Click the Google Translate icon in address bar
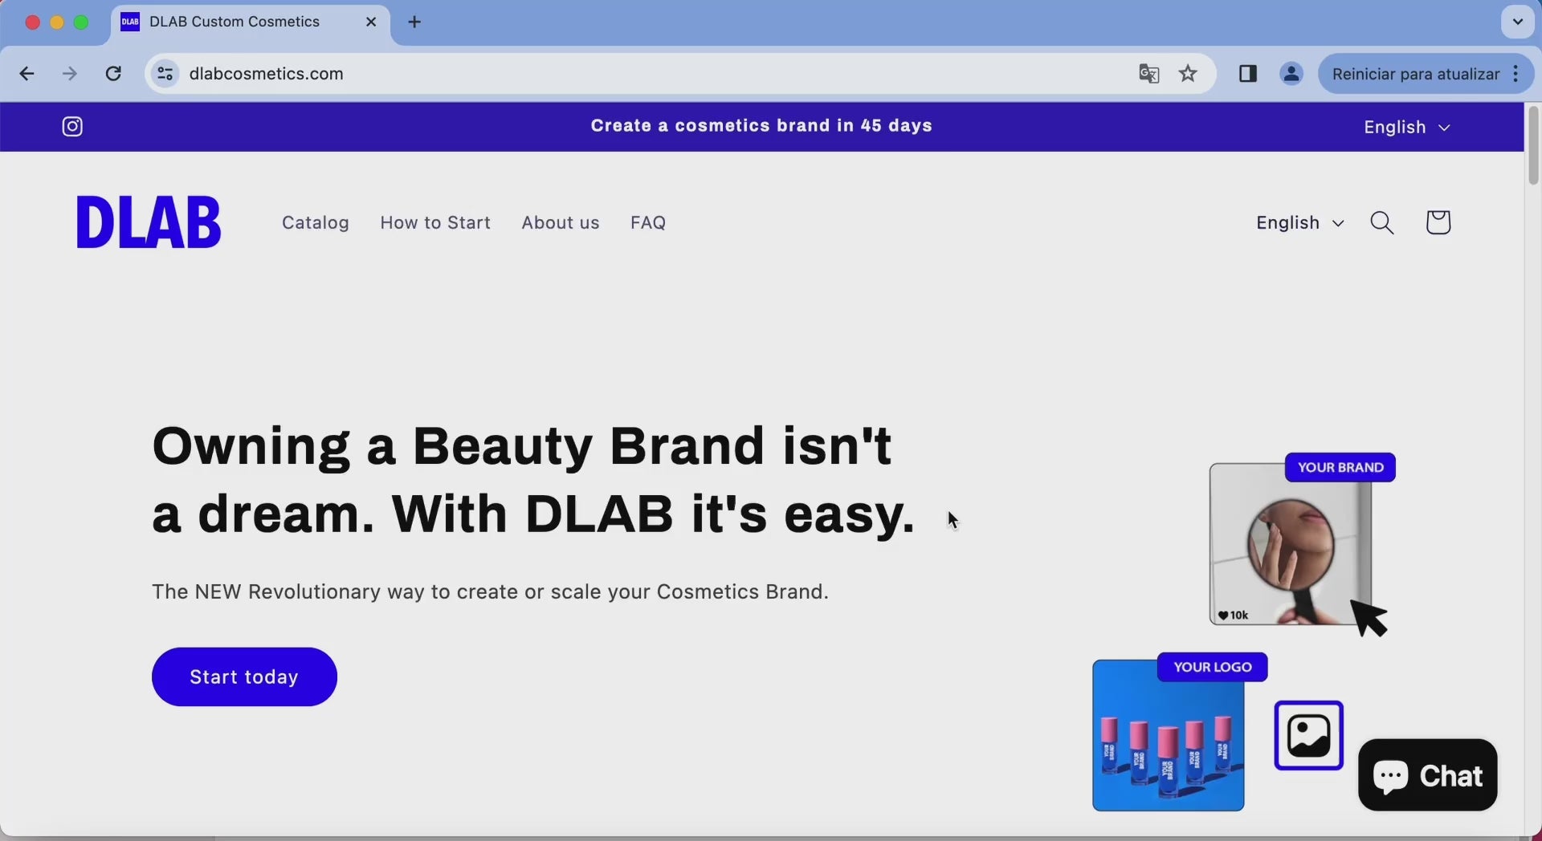Viewport: 1542px width, 841px height. point(1148,74)
